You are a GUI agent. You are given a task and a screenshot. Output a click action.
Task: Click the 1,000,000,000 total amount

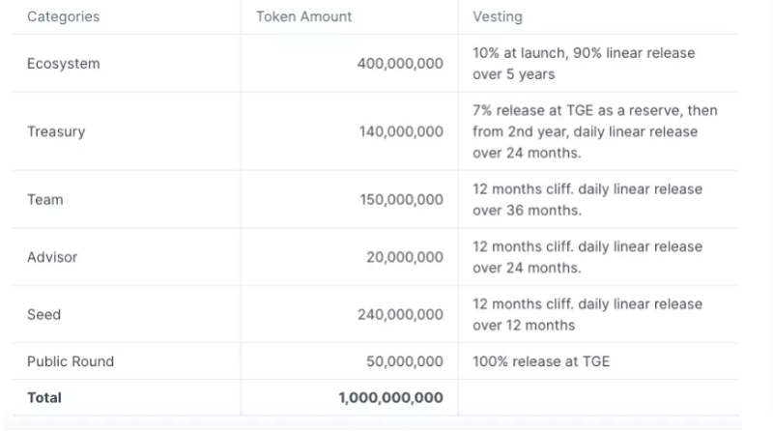click(x=390, y=397)
